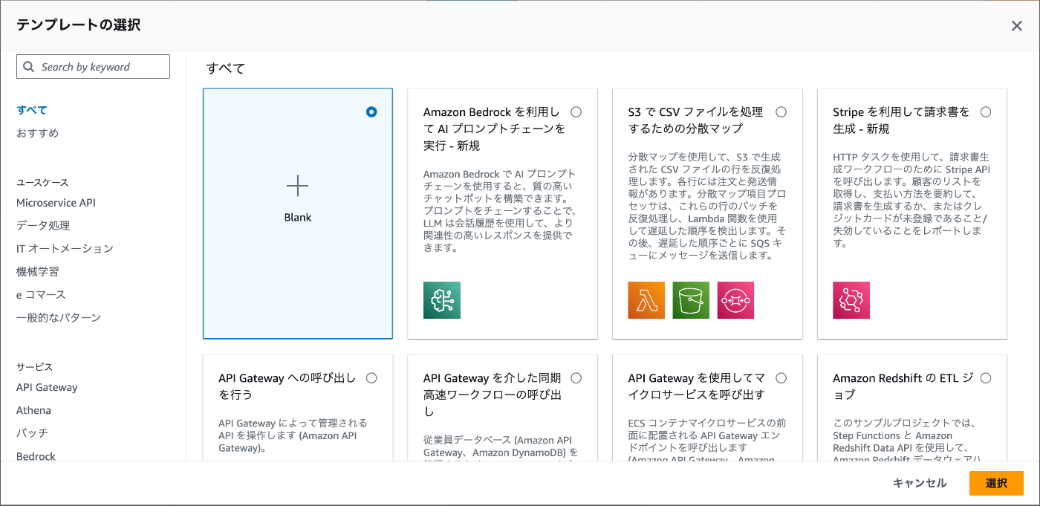The width and height of the screenshot is (1040, 506).
Task: Select Amazon Redshift の ETL ジョブ radio
Action: [x=986, y=378]
